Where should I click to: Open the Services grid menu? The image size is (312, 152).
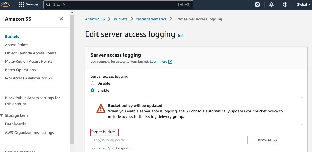pos(22,5)
